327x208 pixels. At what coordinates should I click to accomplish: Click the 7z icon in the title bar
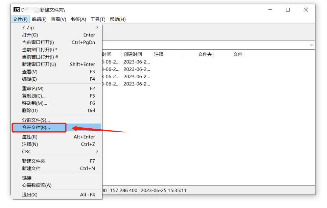(17, 9)
